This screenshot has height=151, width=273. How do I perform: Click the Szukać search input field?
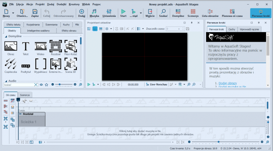18,85
